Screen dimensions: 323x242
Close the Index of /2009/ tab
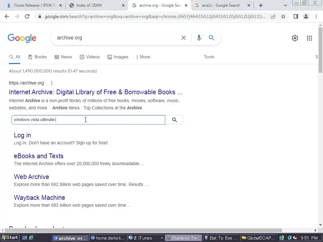point(123,6)
